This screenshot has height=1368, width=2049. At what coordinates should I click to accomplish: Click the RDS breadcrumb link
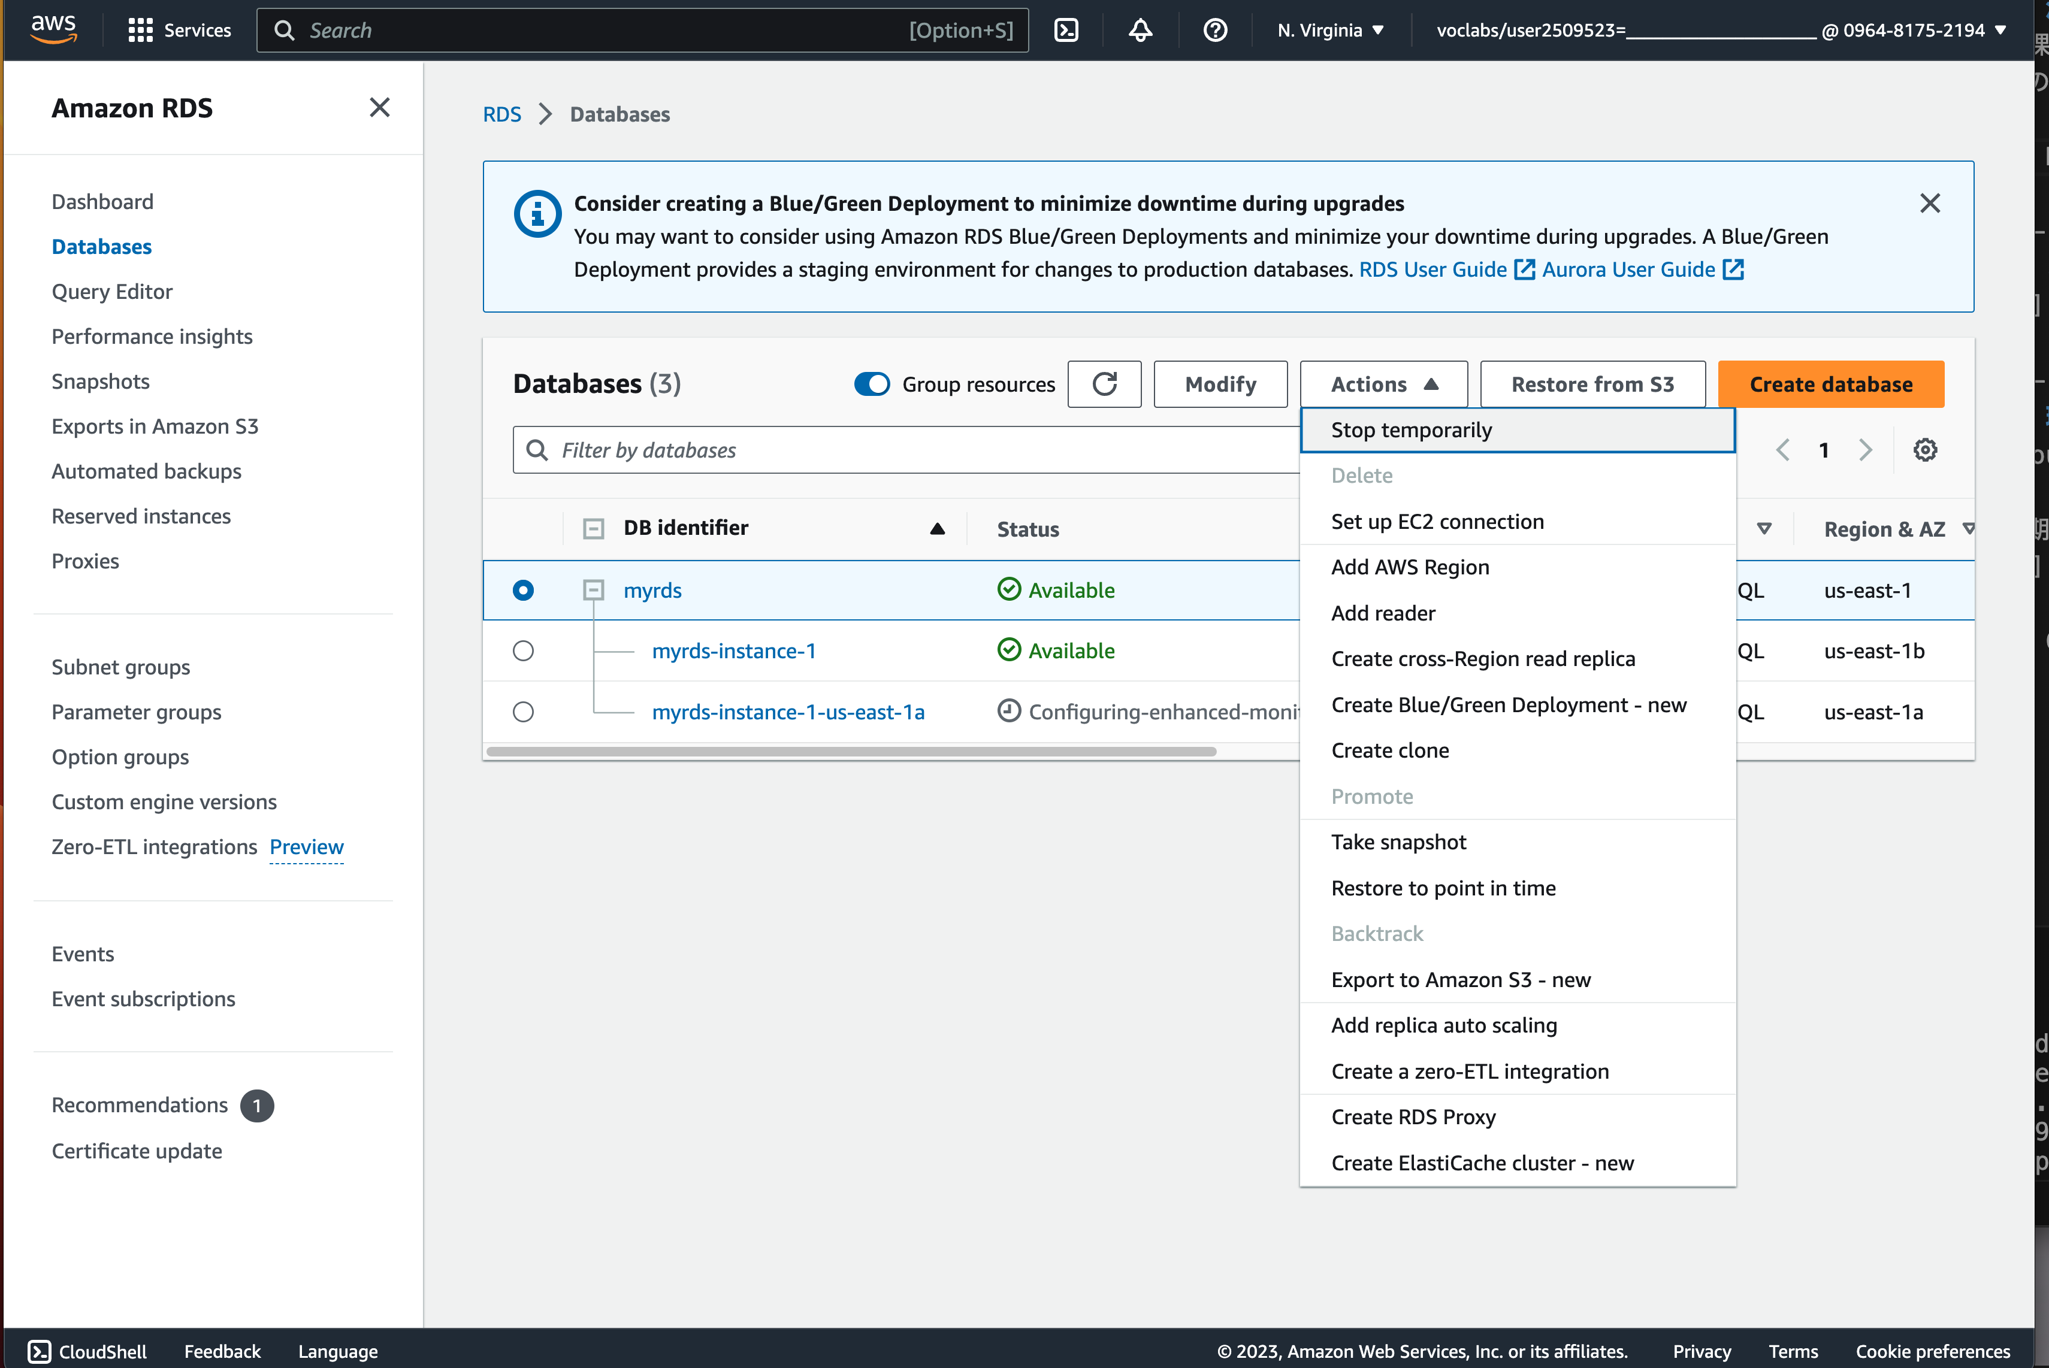pyautogui.click(x=502, y=114)
